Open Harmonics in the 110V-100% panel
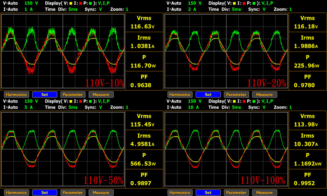Screen dimensions: 327x196 pos(180,192)
